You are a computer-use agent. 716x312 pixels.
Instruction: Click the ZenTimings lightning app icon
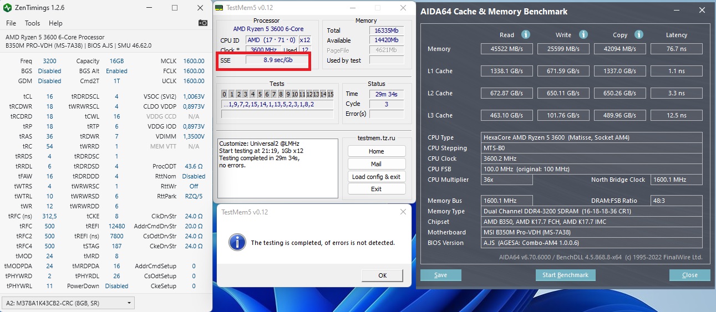click(7, 8)
